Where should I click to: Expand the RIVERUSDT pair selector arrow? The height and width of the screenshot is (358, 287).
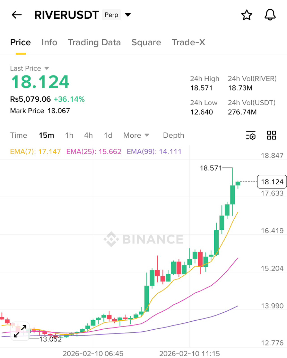coord(128,15)
